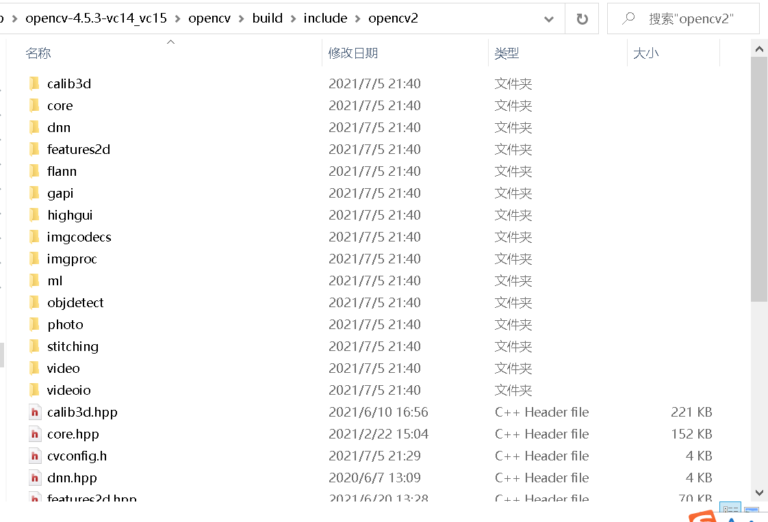Expand the chevron after 'build' in path
768x522 pixels.
[294, 18]
